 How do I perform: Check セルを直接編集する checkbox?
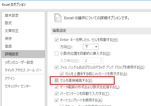tap(56, 80)
